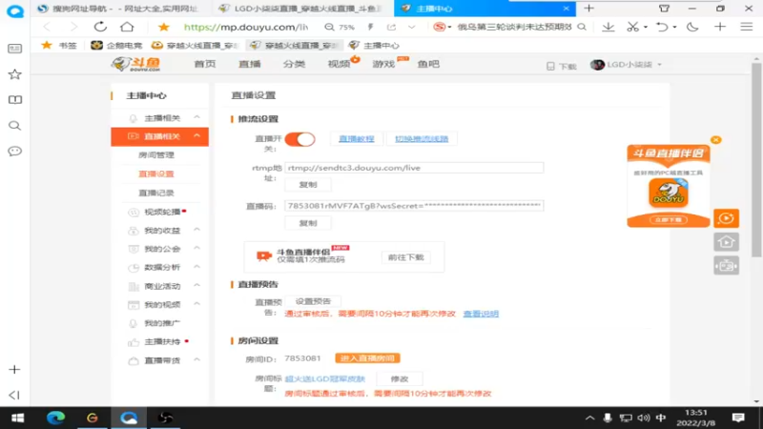Reload the page
This screenshot has width=763, height=429.
[x=100, y=27]
